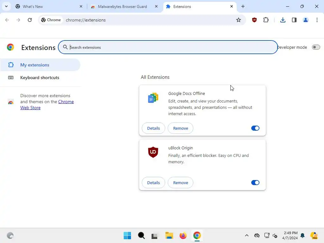Open Task View on taskbar

coord(154,236)
